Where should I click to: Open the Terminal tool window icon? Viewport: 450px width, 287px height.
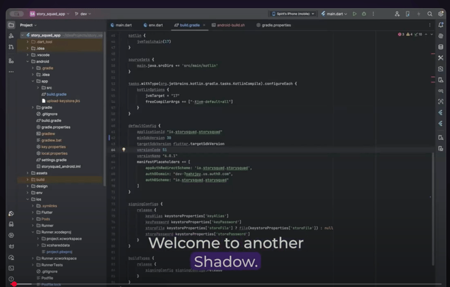pyautogui.click(x=11, y=268)
